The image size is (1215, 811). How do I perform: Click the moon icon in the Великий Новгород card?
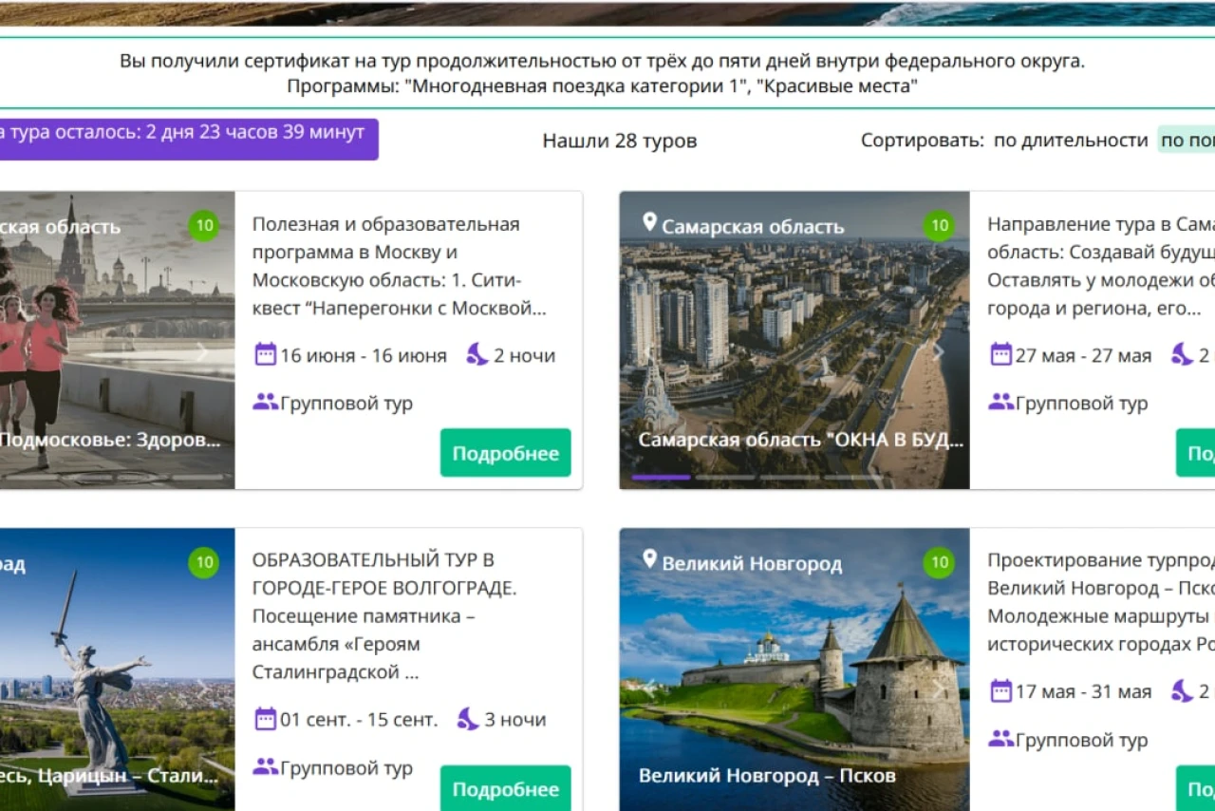[1182, 690]
